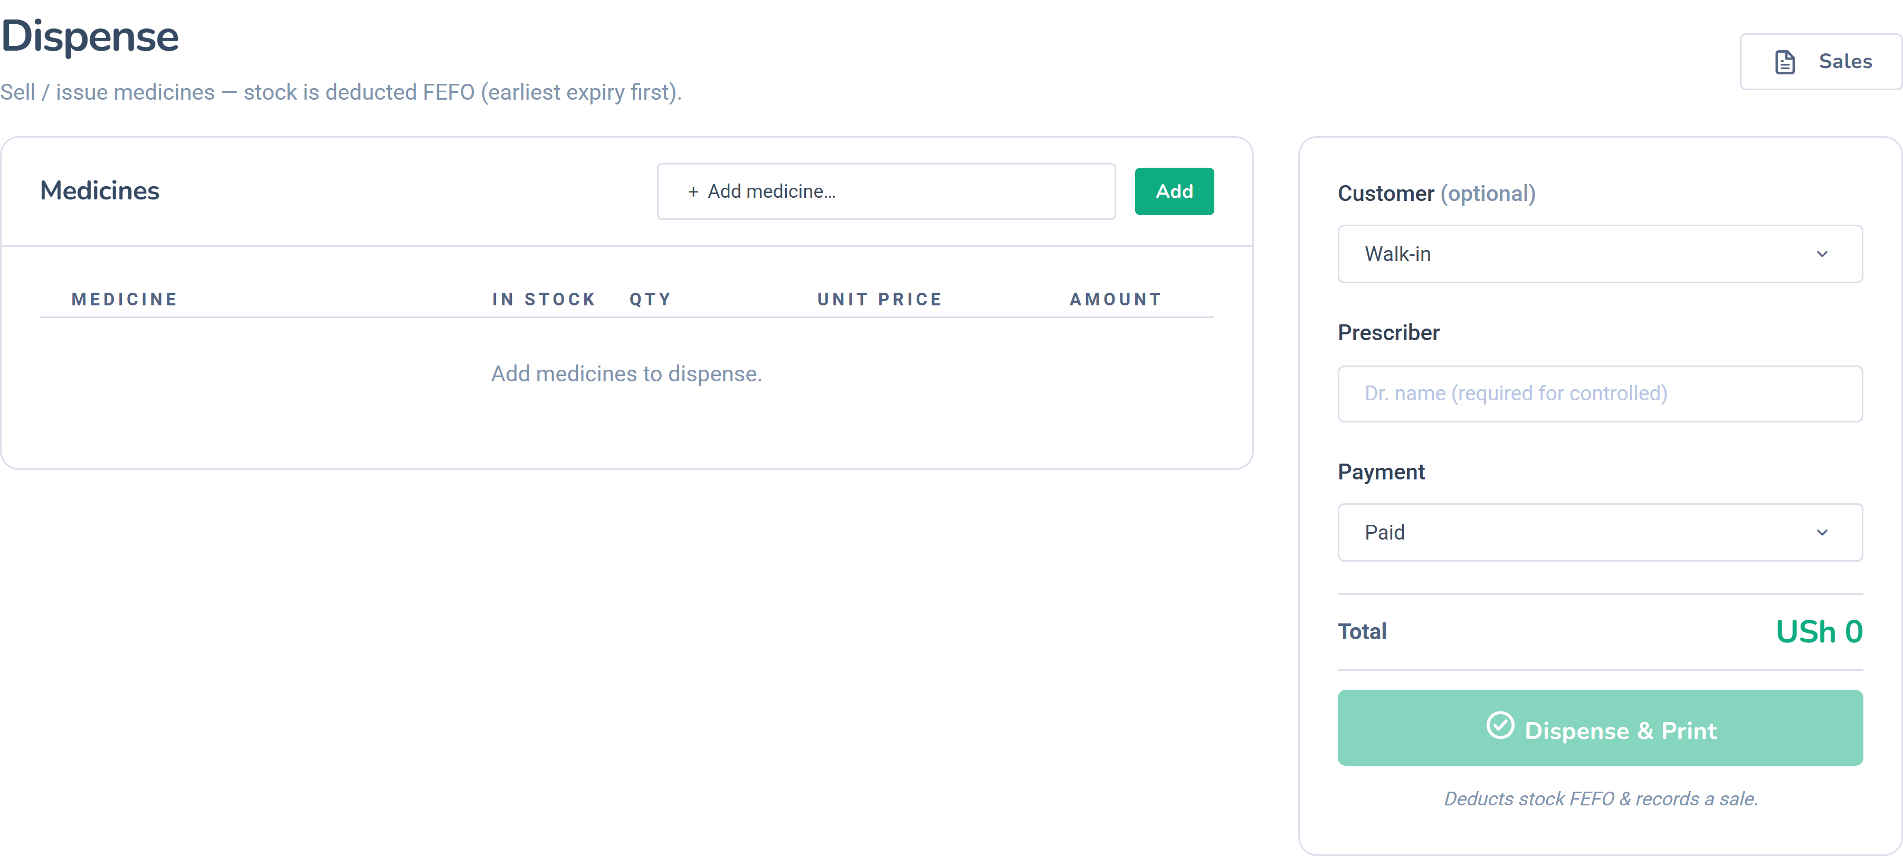
Task: Open the Add medicine search field
Action: tap(886, 191)
